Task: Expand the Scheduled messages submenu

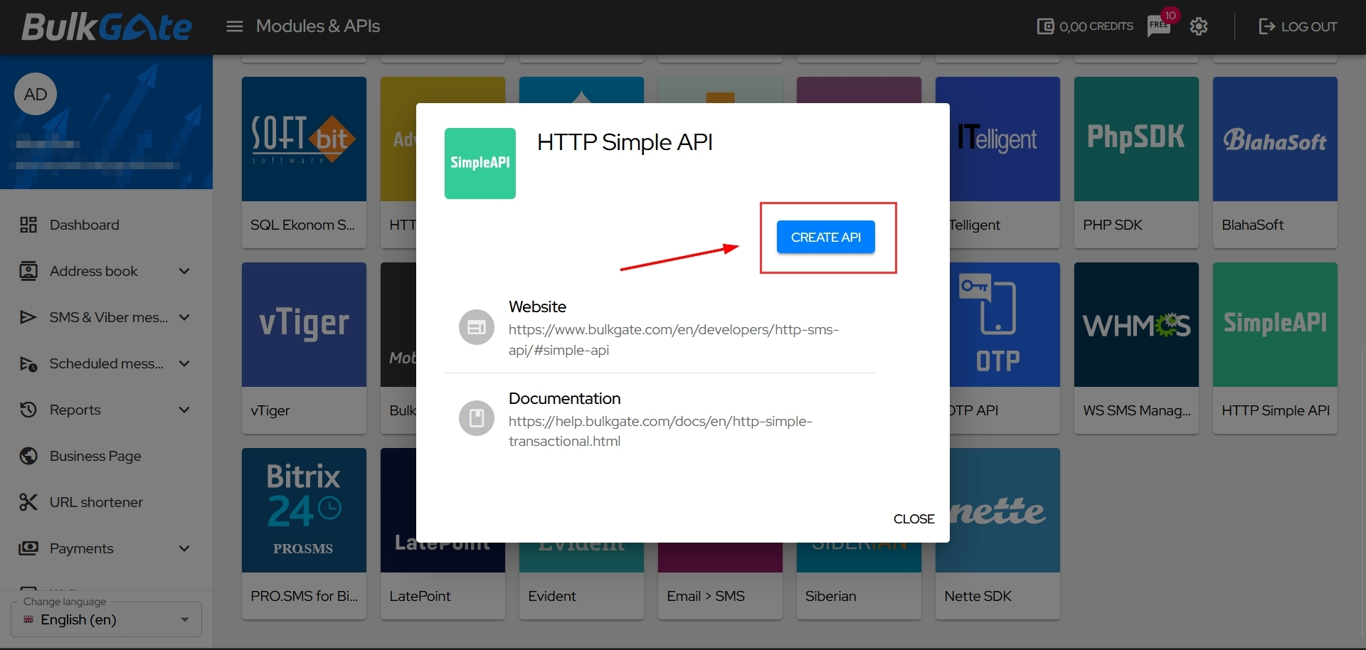Action: point(184,363)
